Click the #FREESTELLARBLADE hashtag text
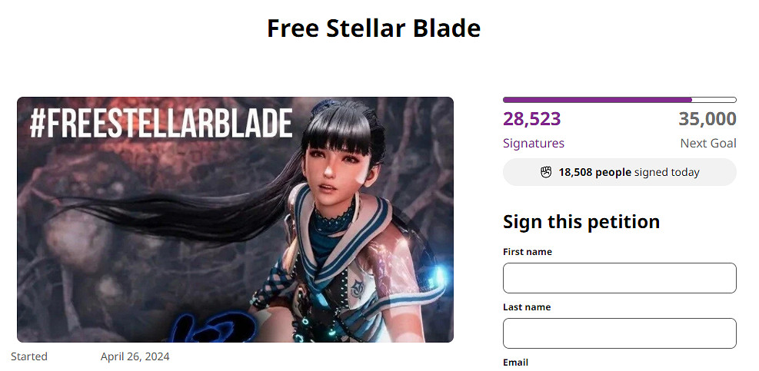Viewport: 759px width, 371px height. [161, 124]
